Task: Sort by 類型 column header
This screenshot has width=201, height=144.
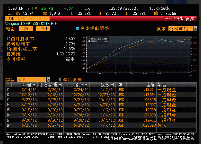Action: click(162, 85)
